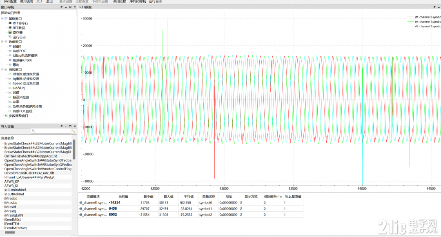Click the horizontal scrollbar under the variable list
This screenshot has height=237, width=441.
(10, 233)
